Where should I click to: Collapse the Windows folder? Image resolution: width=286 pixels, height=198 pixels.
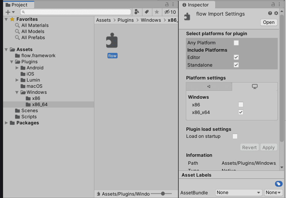17,93
